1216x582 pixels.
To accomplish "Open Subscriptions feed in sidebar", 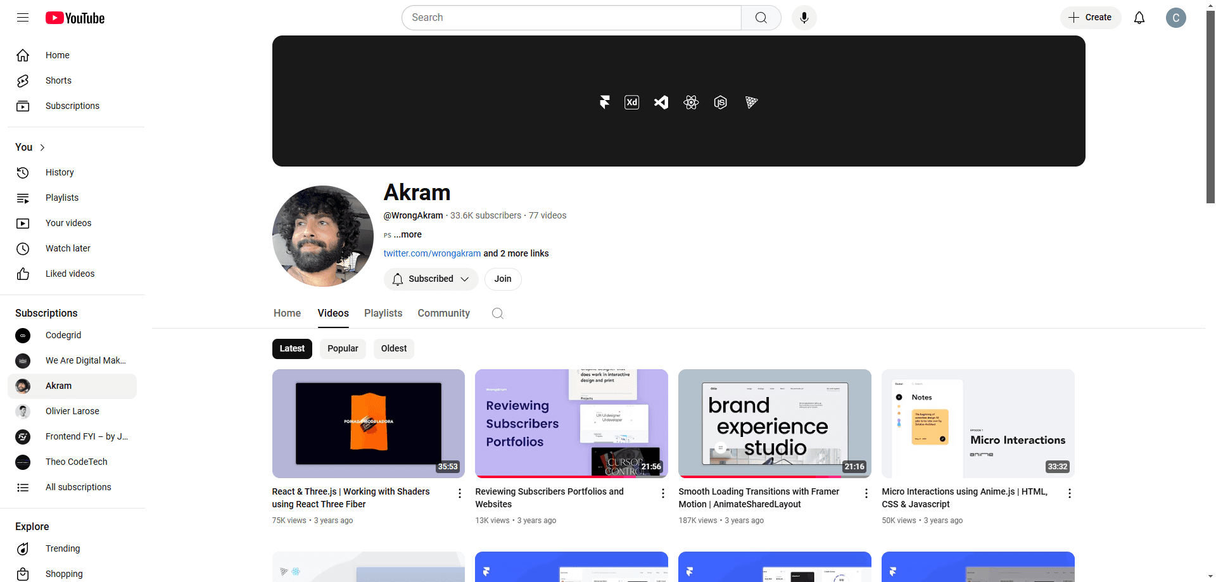I will click(x=72, y=106).
